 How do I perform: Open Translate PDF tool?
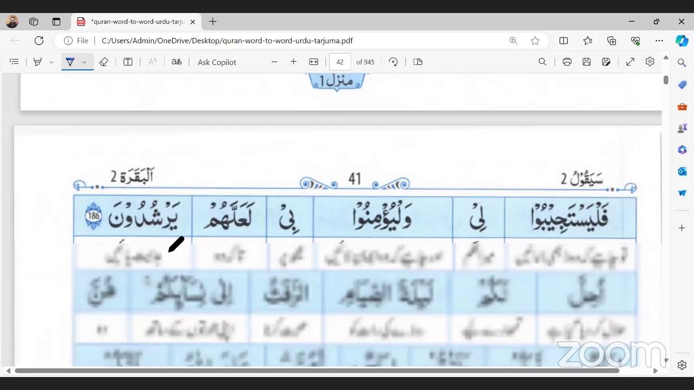tap(176, 62)
